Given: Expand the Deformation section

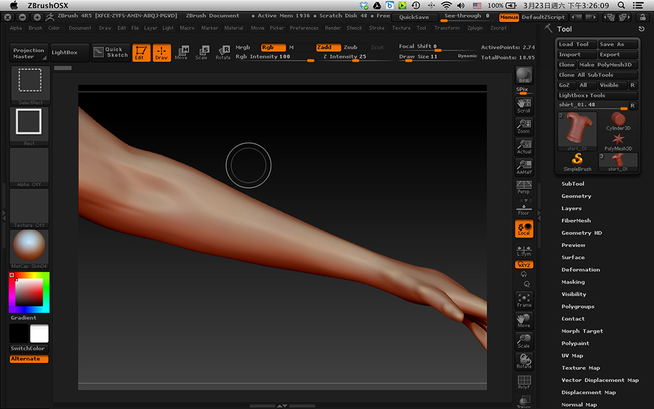Looking at the screenshot, I should [x=581, y=270].
